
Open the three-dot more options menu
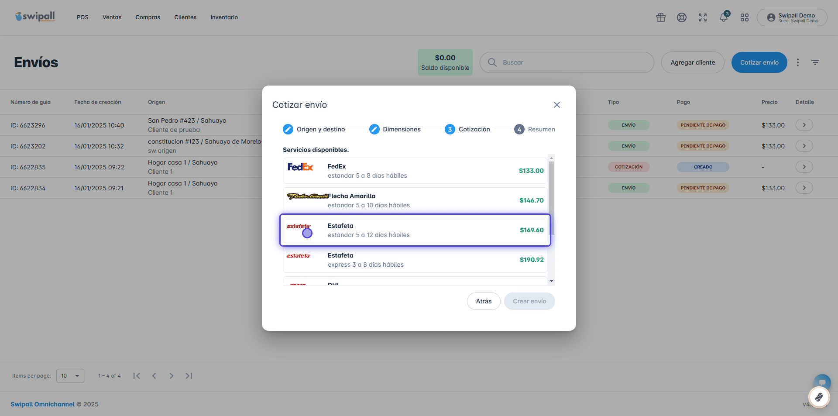tap(798, 62)
